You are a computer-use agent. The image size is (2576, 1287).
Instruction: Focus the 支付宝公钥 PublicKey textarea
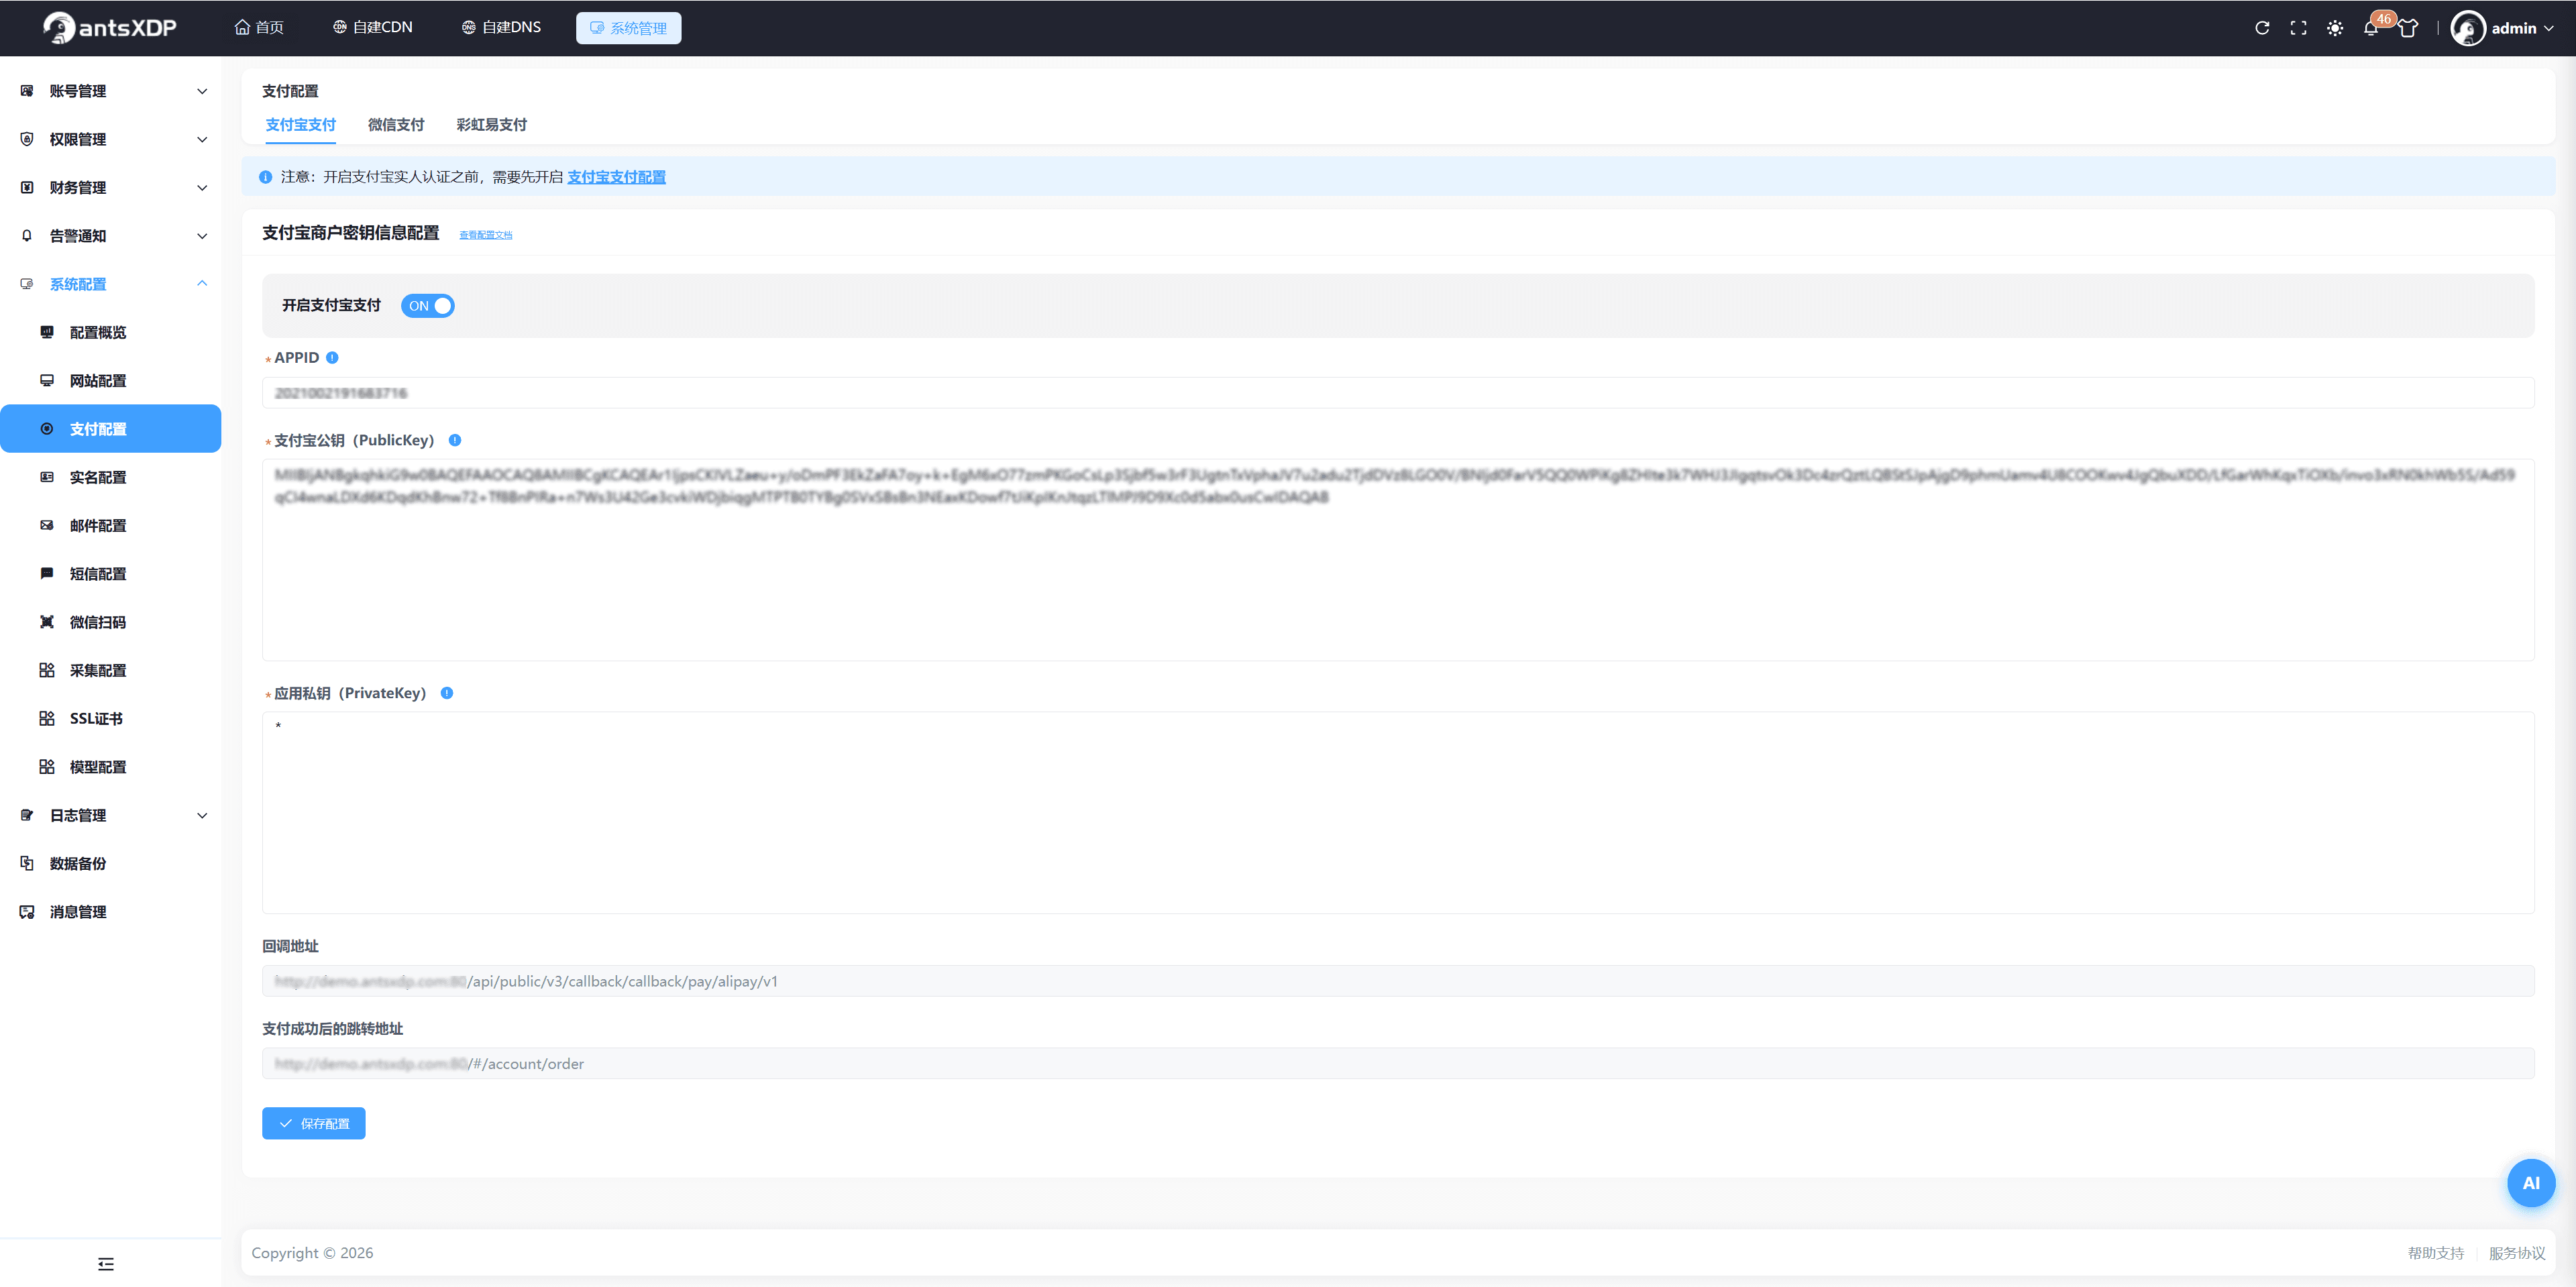tap(1398, 560)
